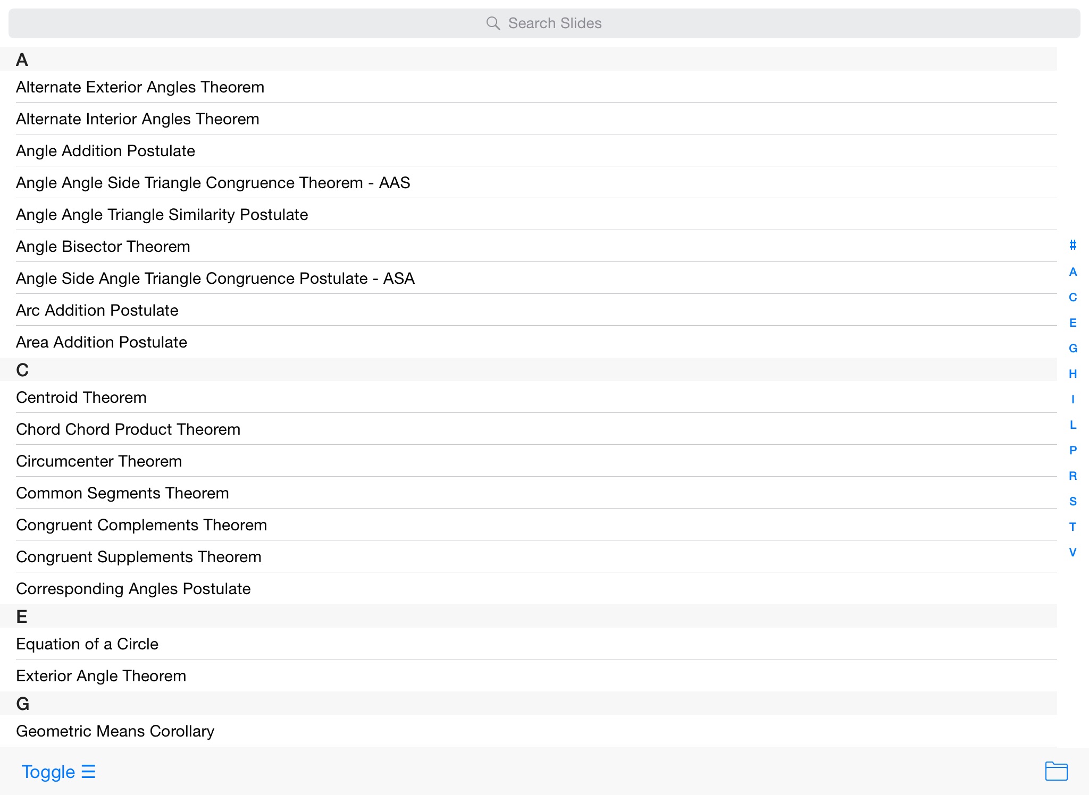This screenshot has height=795, width=1089.
Task: Tap the Toggle list button
Action: (x=58, y=772)
